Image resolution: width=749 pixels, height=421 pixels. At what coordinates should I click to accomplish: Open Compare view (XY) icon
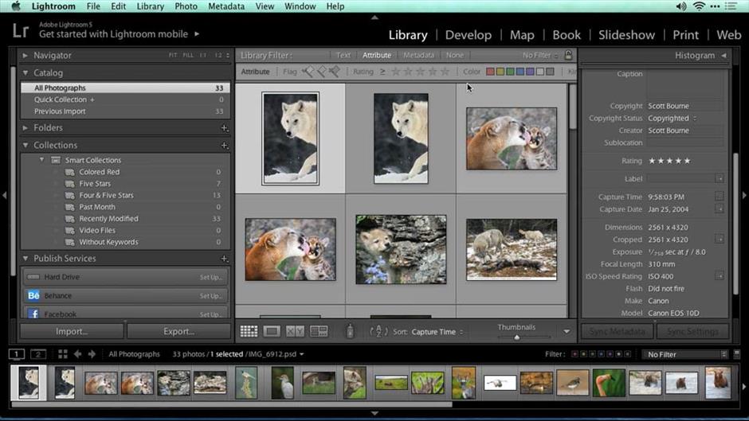pos(295,331)
